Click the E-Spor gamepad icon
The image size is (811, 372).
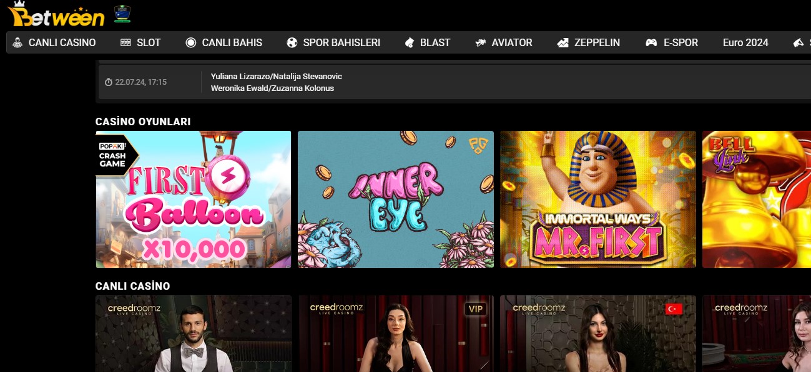click(x=651, y=43)
